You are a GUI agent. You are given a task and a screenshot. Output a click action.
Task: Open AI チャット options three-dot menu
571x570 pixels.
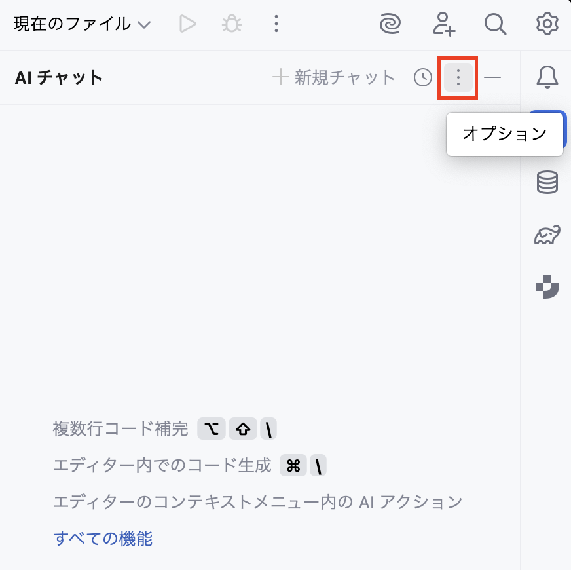(x=458, y=77)
